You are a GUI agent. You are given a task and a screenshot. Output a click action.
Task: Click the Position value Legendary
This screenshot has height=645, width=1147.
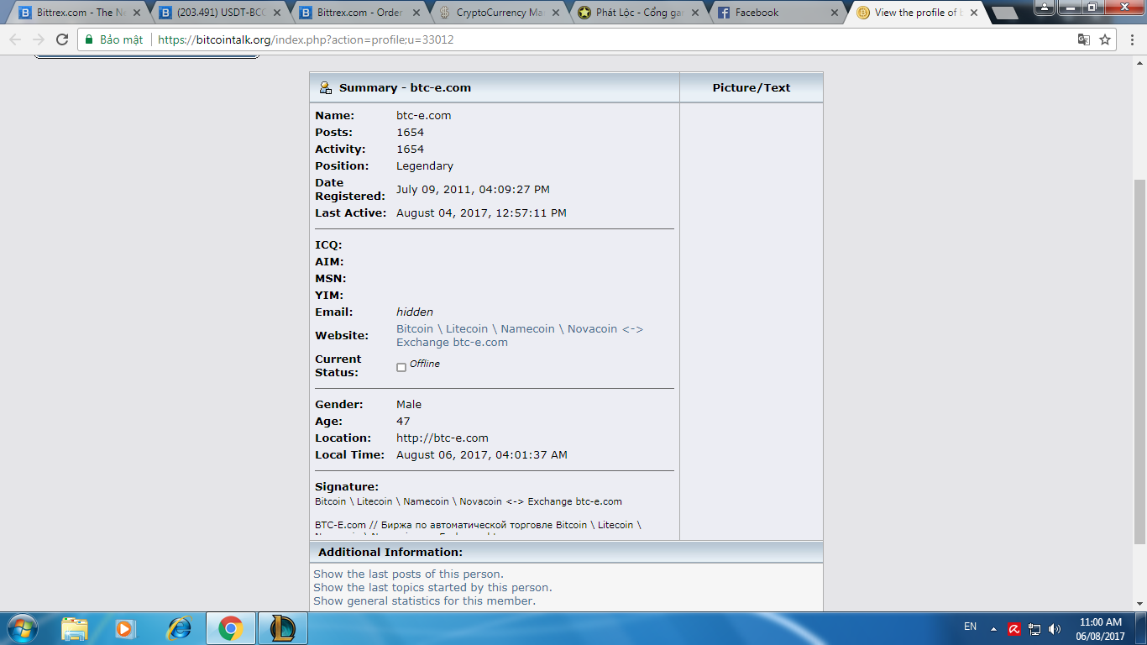click(x=425, y=166)
